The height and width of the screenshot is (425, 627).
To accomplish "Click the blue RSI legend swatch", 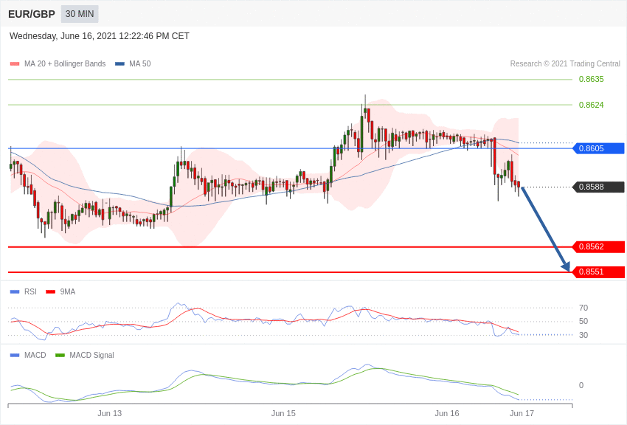I will click(x=15, y=292).
